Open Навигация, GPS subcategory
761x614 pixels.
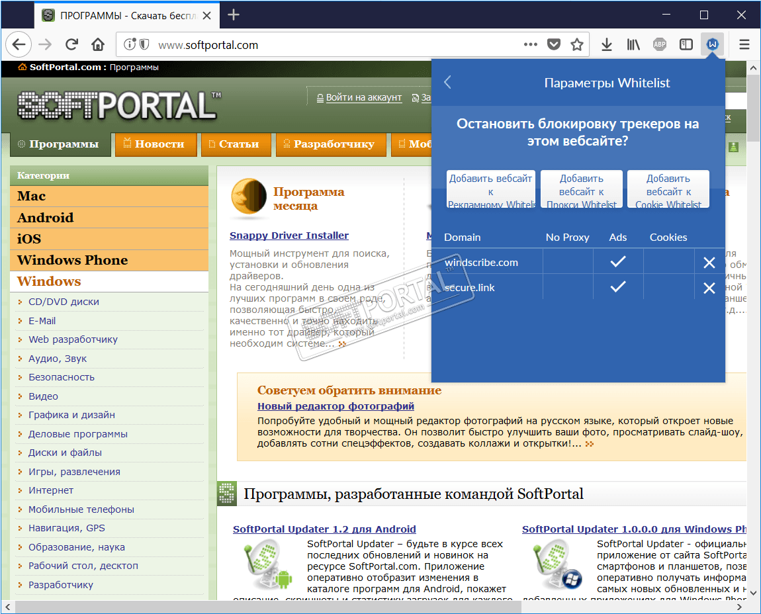66,528
